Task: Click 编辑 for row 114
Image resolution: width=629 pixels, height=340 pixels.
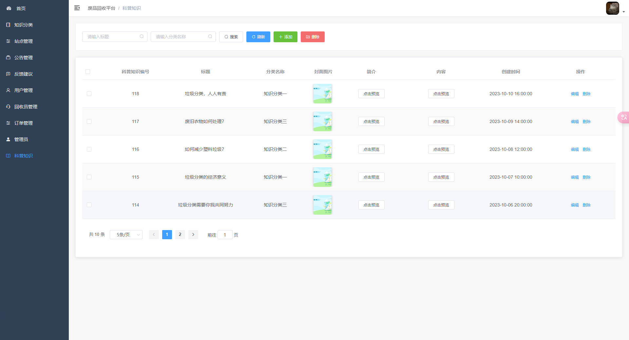Action: pyautogui.click(x=575, y=205)
